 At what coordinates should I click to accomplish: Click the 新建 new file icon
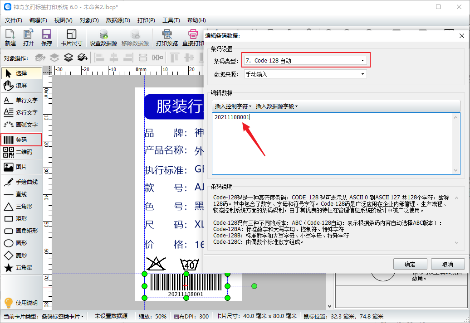click(x=10, y=38)
